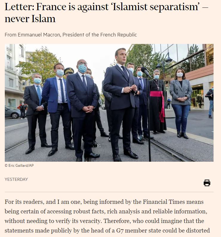This screenshot has width=221, height=237.
Task: Click the street lamp in the photo
Action: pyautogui.click(x=164, y=63)
